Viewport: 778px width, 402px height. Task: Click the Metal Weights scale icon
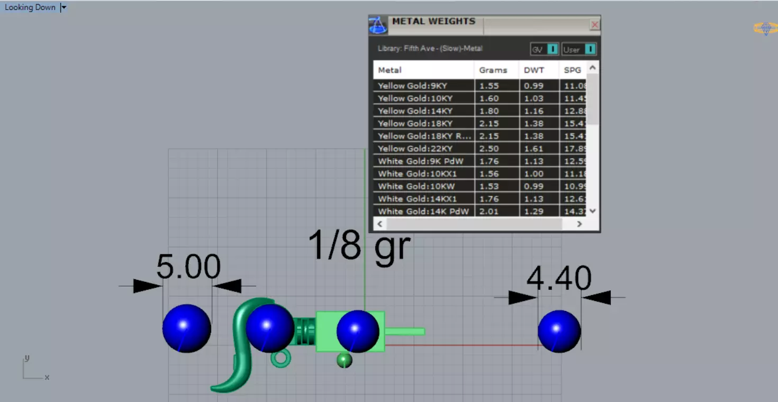[378, 25]
